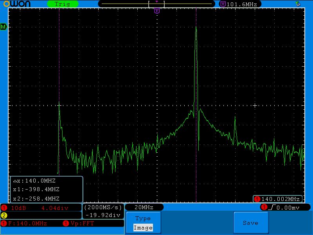This screenshot has width=313, height=235.
Task: Click the white cross cursor mark on the graticule
Action: [255, 105]
